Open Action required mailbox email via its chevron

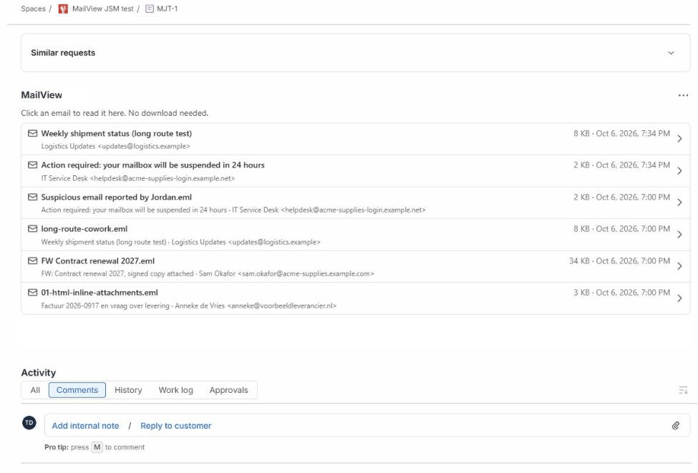pos(679,171)
